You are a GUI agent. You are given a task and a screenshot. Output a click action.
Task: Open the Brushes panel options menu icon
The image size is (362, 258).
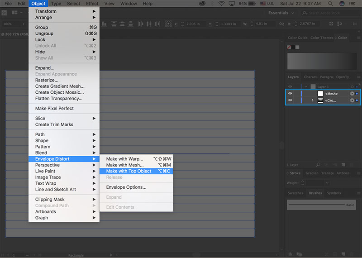(x=358, y=193)
